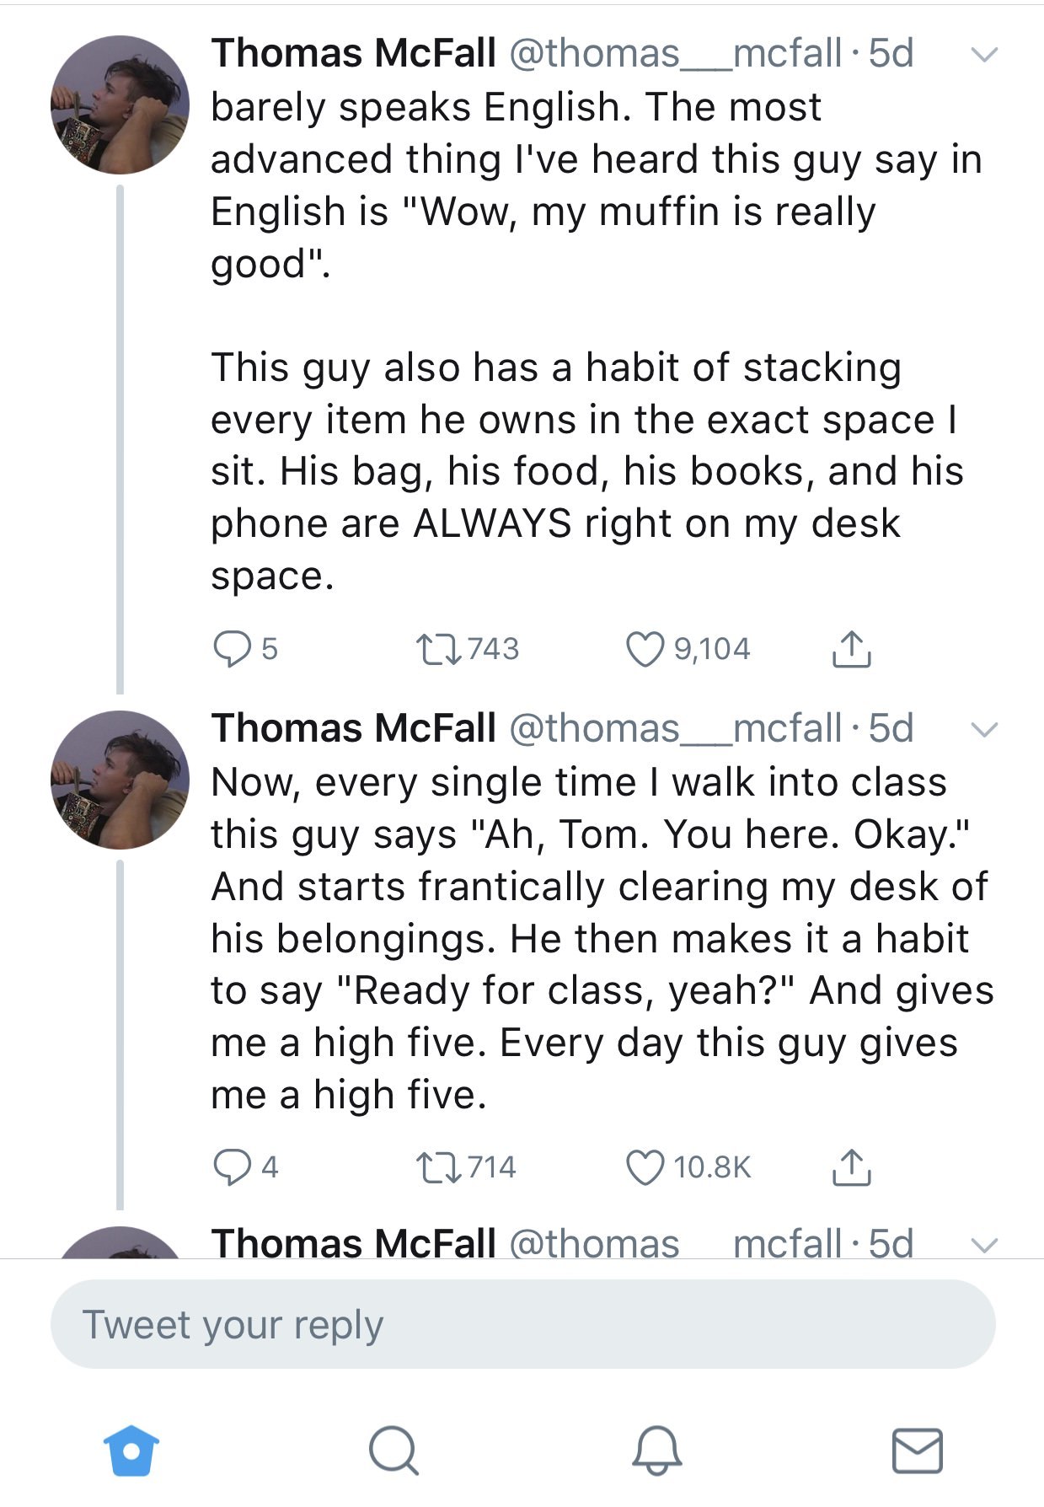Image resolution: width=1044 pixels, height=1507 pixels.
Task: Share the first tweet about stacking items
Action: tap(851, 649)
